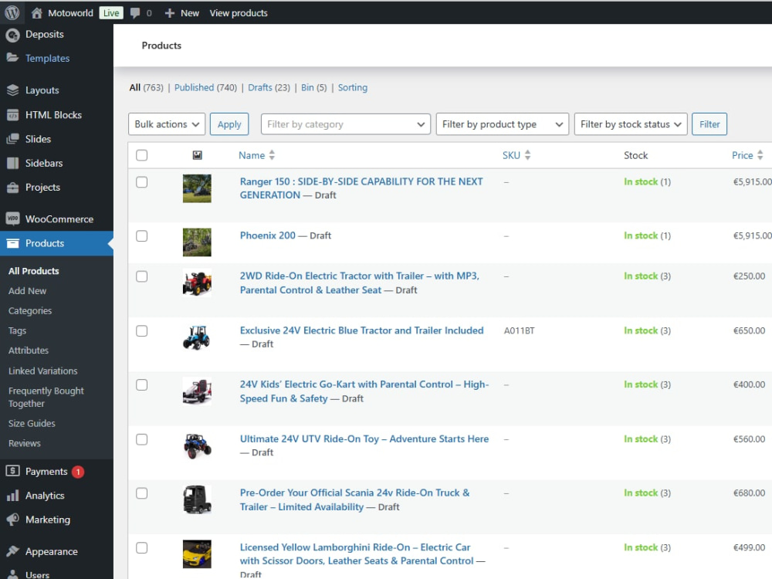Click the HTML Blocks icon
This screenshot has width=772, height=579.
point(13,115)
